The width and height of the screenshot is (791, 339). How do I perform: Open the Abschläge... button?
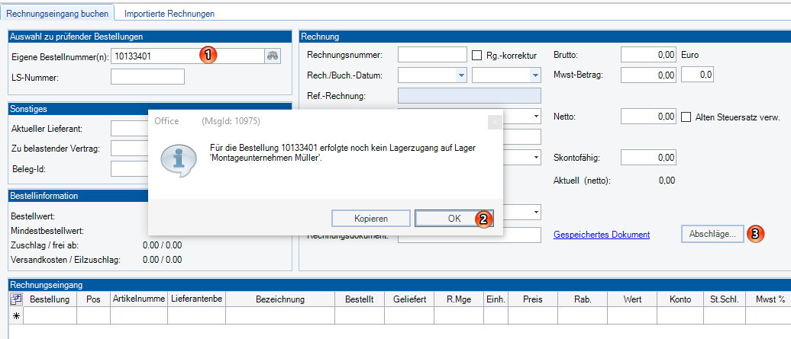(712, 235)
